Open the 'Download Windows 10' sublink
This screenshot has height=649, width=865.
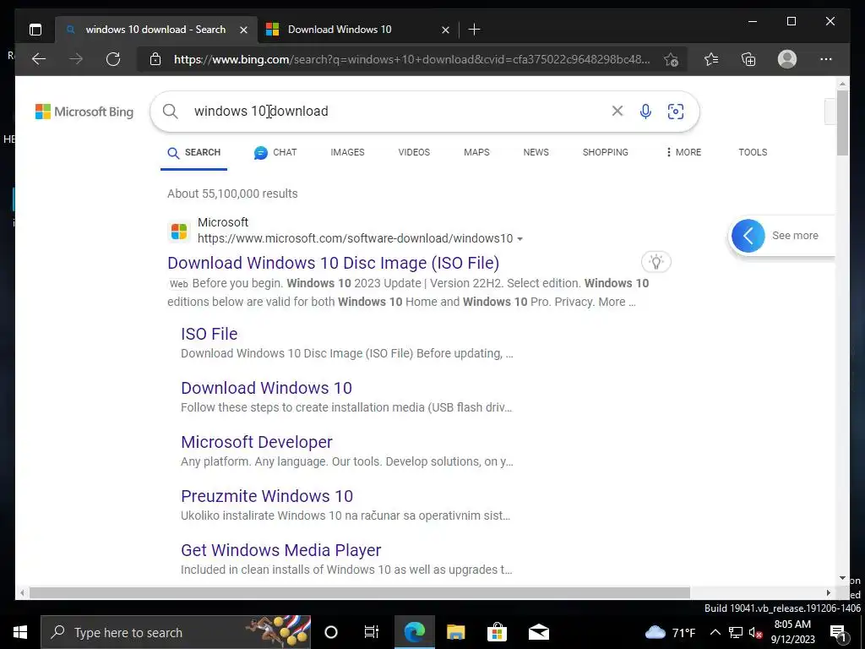coord(266,388)
